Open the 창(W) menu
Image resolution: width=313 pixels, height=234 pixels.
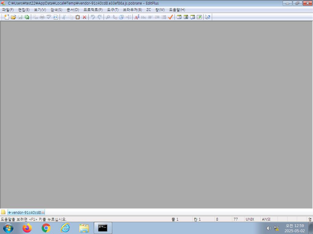(160, 10)
